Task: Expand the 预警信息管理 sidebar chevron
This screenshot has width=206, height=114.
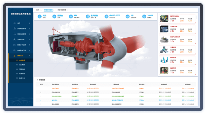Action: (30, 34)
